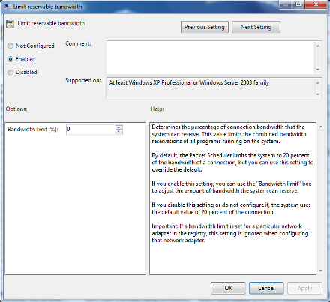This screenshot has width=330, height=302.
Task: Select the Not Configured radio button
Action: coord(10,46)
